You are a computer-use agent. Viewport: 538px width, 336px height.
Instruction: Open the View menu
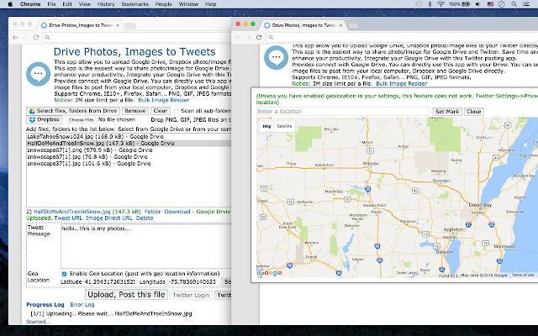click(84, 4)
